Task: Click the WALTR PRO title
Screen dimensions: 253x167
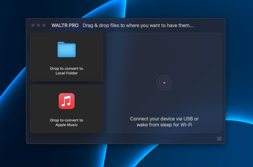Action: tap(65, 25)
